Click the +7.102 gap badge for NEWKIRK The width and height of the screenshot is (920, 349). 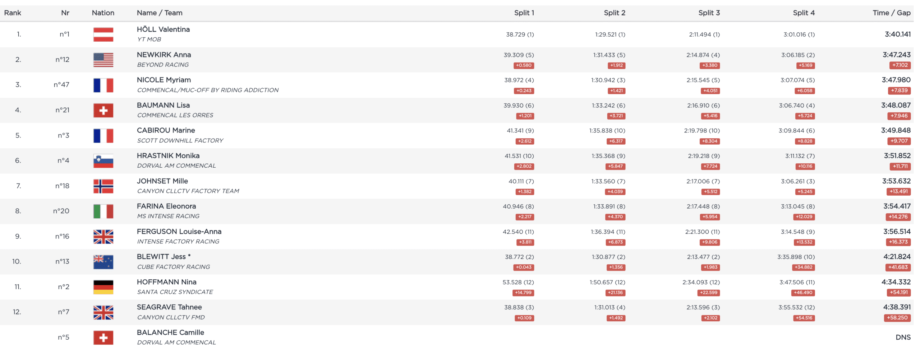(900, 65)
